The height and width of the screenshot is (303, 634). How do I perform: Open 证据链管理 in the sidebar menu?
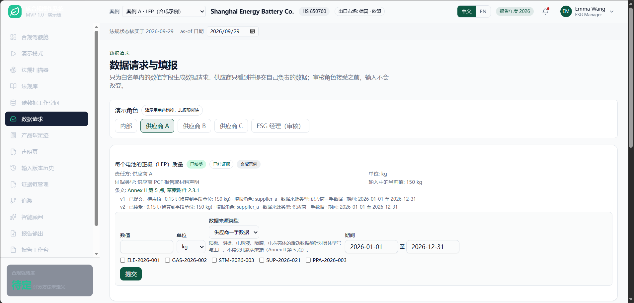click(x=46, y=184)
